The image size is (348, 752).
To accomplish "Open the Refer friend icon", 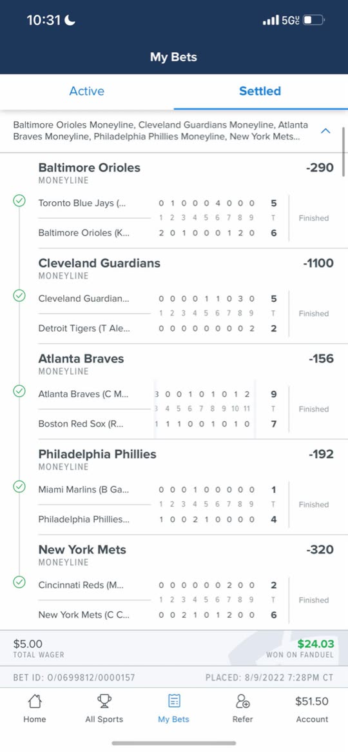I will [243, 702].
